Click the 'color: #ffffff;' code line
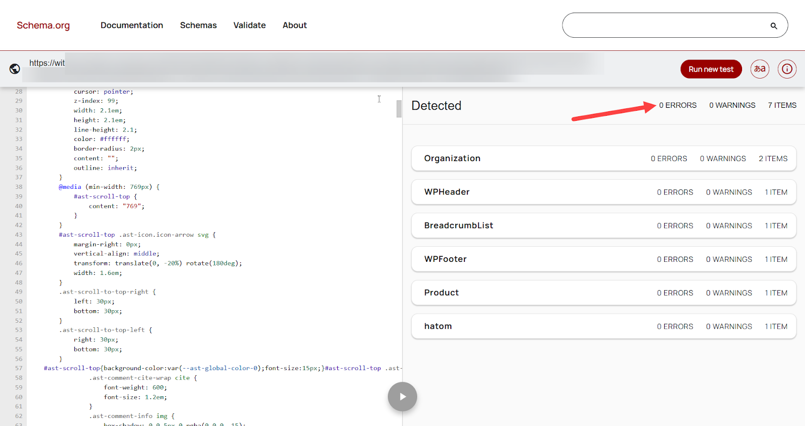The width and height of the screenshot is (805, 426). [102, 139]
